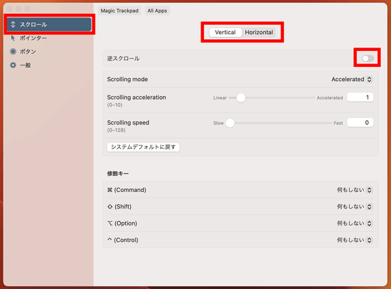Click the Magic Trackpad device button
The image size is (391, 289).
[x=119, y=10]
